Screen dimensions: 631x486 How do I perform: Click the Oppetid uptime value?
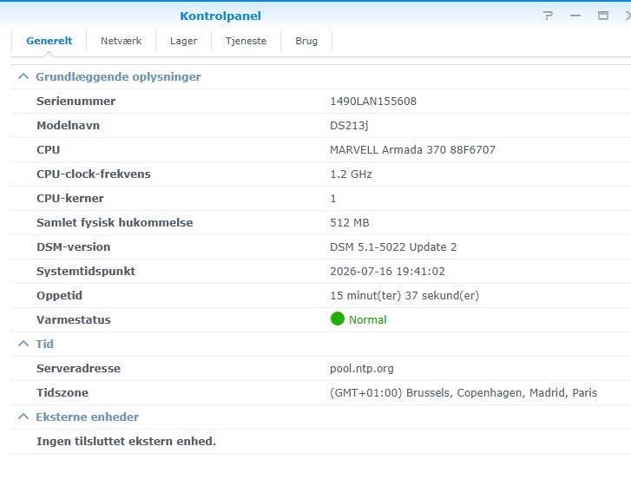(404, 296)
